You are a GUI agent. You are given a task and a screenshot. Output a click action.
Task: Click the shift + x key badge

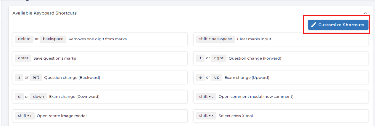tap(206, 116)
